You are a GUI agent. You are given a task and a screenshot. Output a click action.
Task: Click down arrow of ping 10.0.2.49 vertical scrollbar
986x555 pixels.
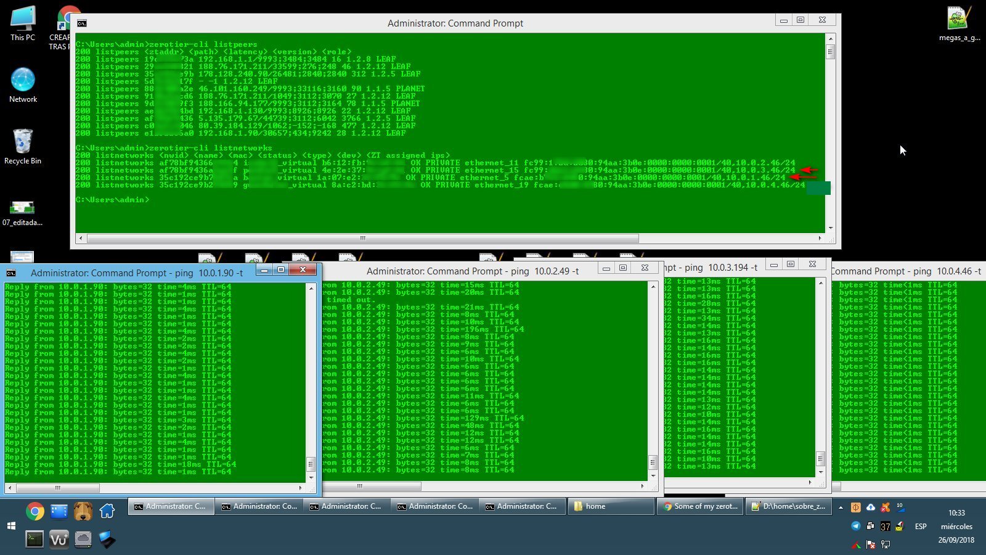click(653, 476)
